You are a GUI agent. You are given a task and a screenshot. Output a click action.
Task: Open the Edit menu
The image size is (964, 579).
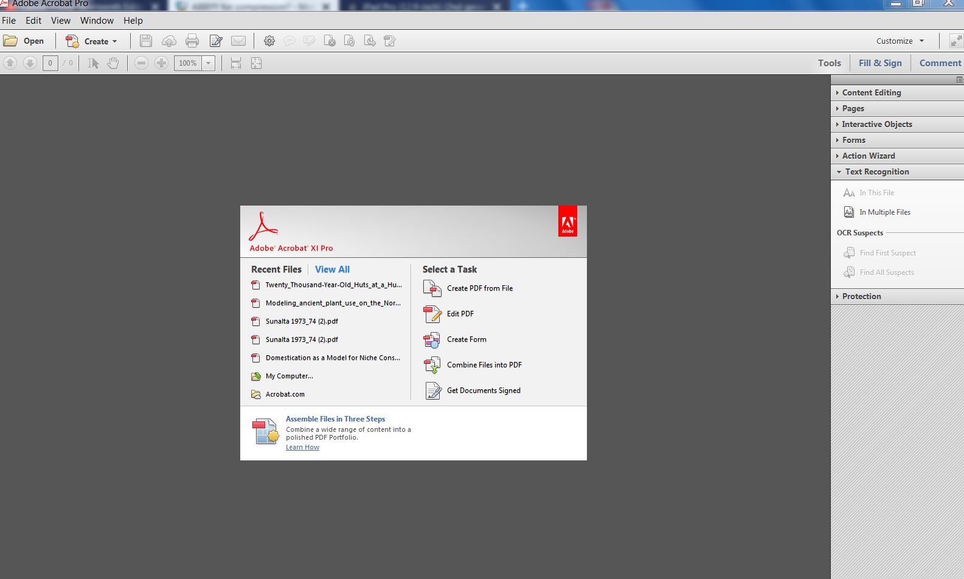click(x=33, y=21)
